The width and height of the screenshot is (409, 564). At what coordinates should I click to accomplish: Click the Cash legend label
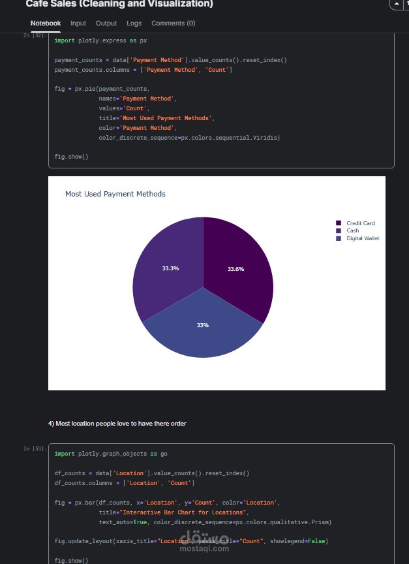[x=353, y=230]
